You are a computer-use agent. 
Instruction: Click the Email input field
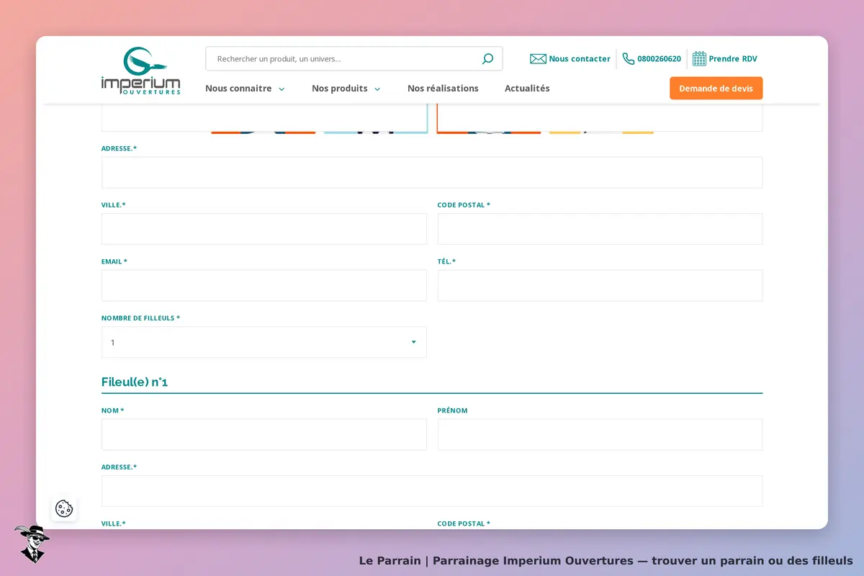[x=264, y=286]
